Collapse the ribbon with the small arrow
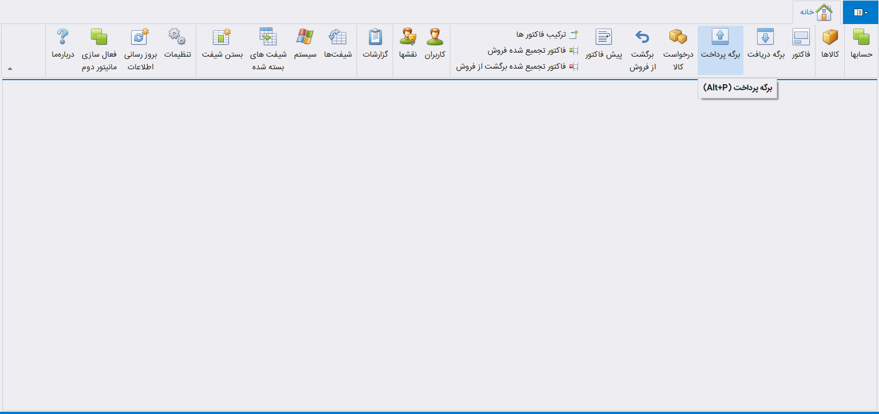Image resolution: width=879 pixels, height=414 pixels. tap(9, 68)
